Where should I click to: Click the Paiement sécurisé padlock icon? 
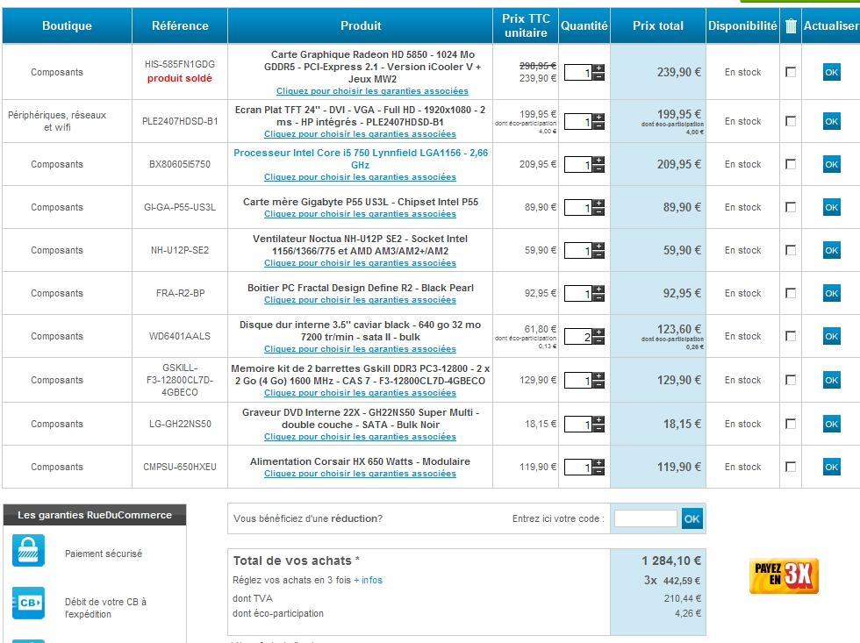click(x=28, y=551)
